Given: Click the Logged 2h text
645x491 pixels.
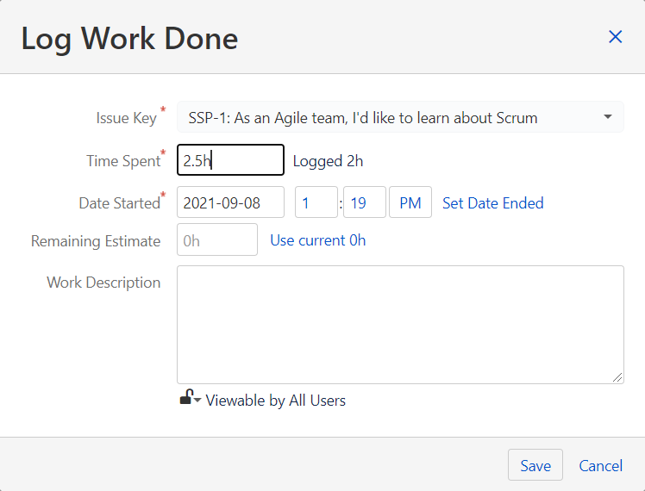Looking at the screenshot, I should click(328, 160).
